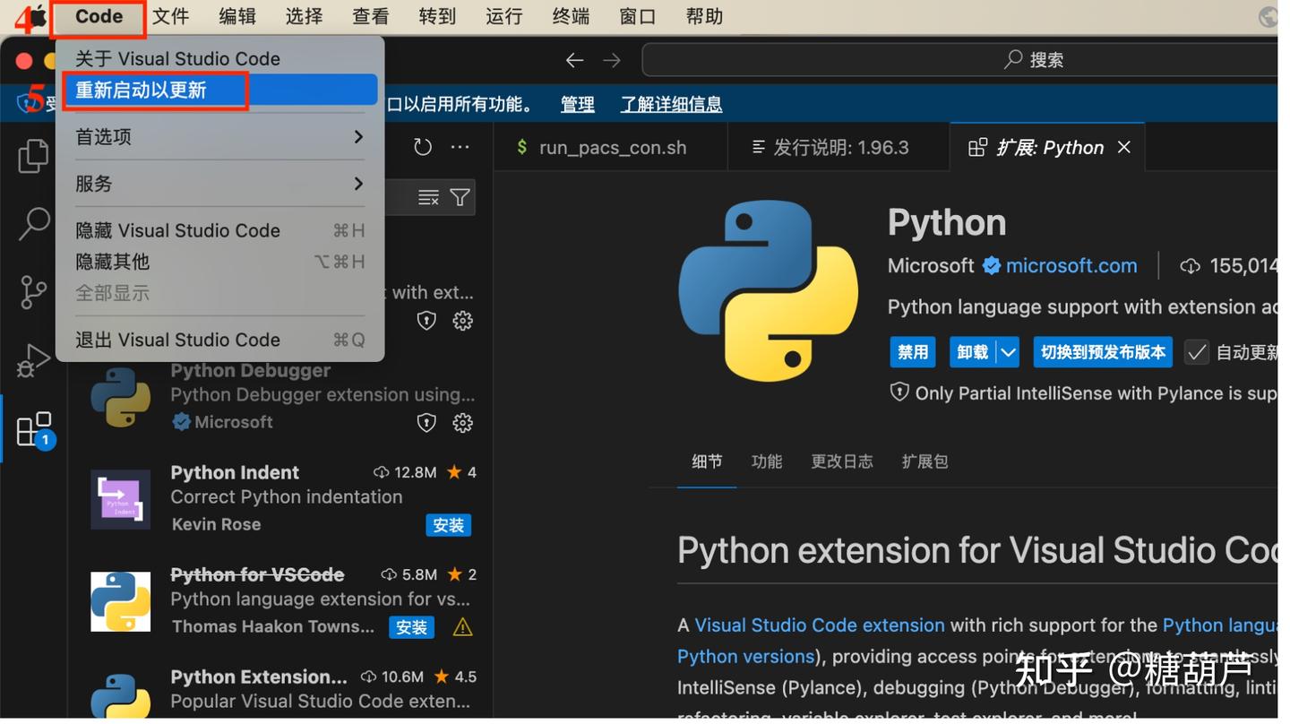This screenshot has height=724, width=1290.
Task: Install the Python Indent extension
Action: click(448, 525)
